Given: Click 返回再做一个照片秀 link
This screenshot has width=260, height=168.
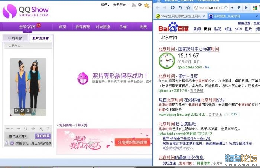Looking at the screenshot, I should tap(72, 125).
